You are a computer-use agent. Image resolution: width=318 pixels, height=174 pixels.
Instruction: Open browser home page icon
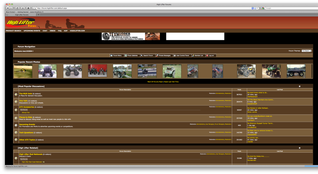[28, 8]
